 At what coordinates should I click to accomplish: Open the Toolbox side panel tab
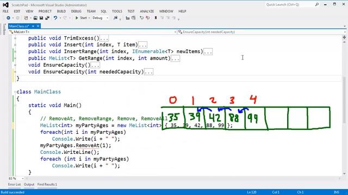pos(4,29)
